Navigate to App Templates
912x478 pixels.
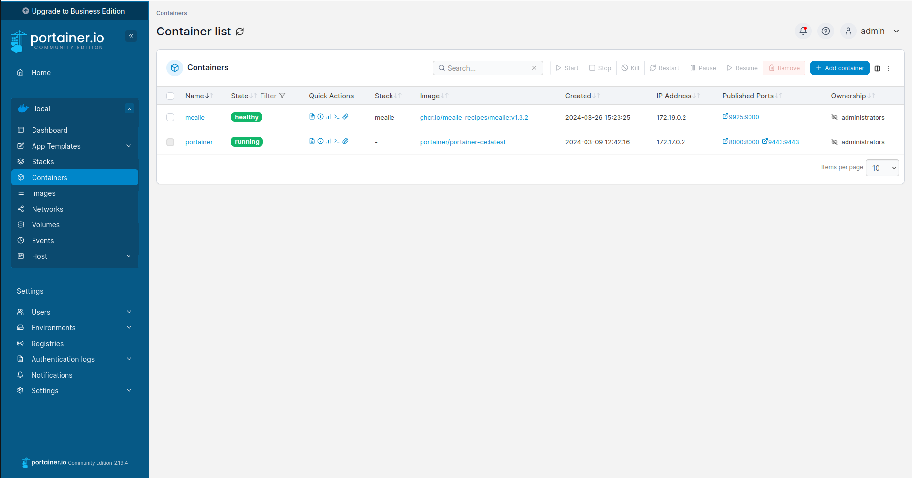[56, 146]
